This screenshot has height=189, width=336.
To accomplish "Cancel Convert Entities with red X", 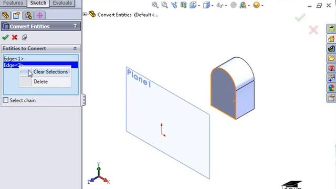I will click(x=15, y=37).
